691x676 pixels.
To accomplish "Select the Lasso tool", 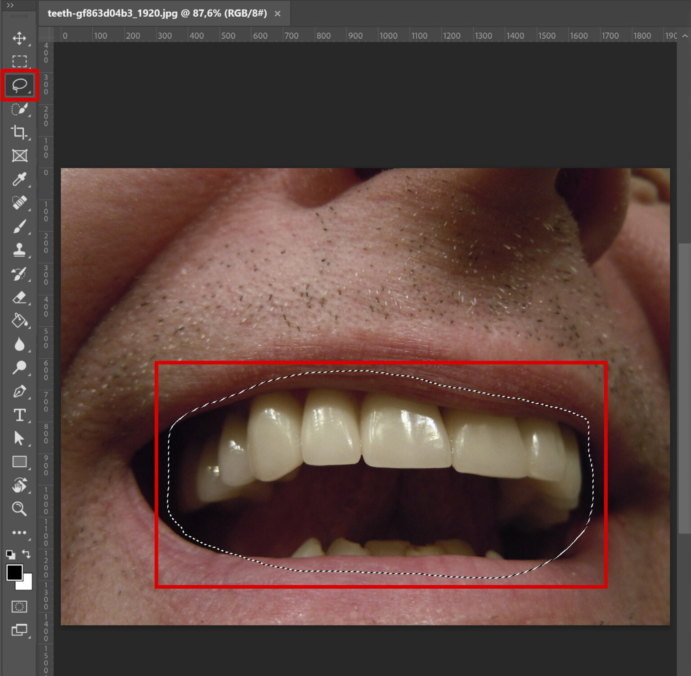I will 19,85.
